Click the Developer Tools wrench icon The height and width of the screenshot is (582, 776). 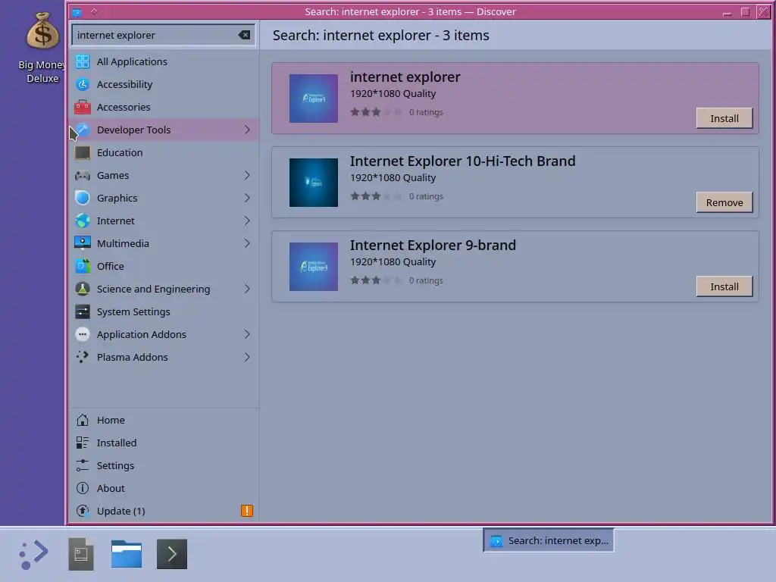(x=83, y=130)
